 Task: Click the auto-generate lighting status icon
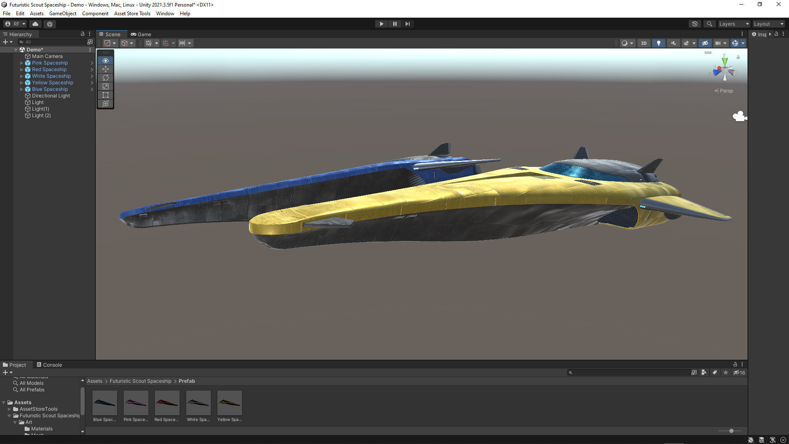click(x=773, y=440)
